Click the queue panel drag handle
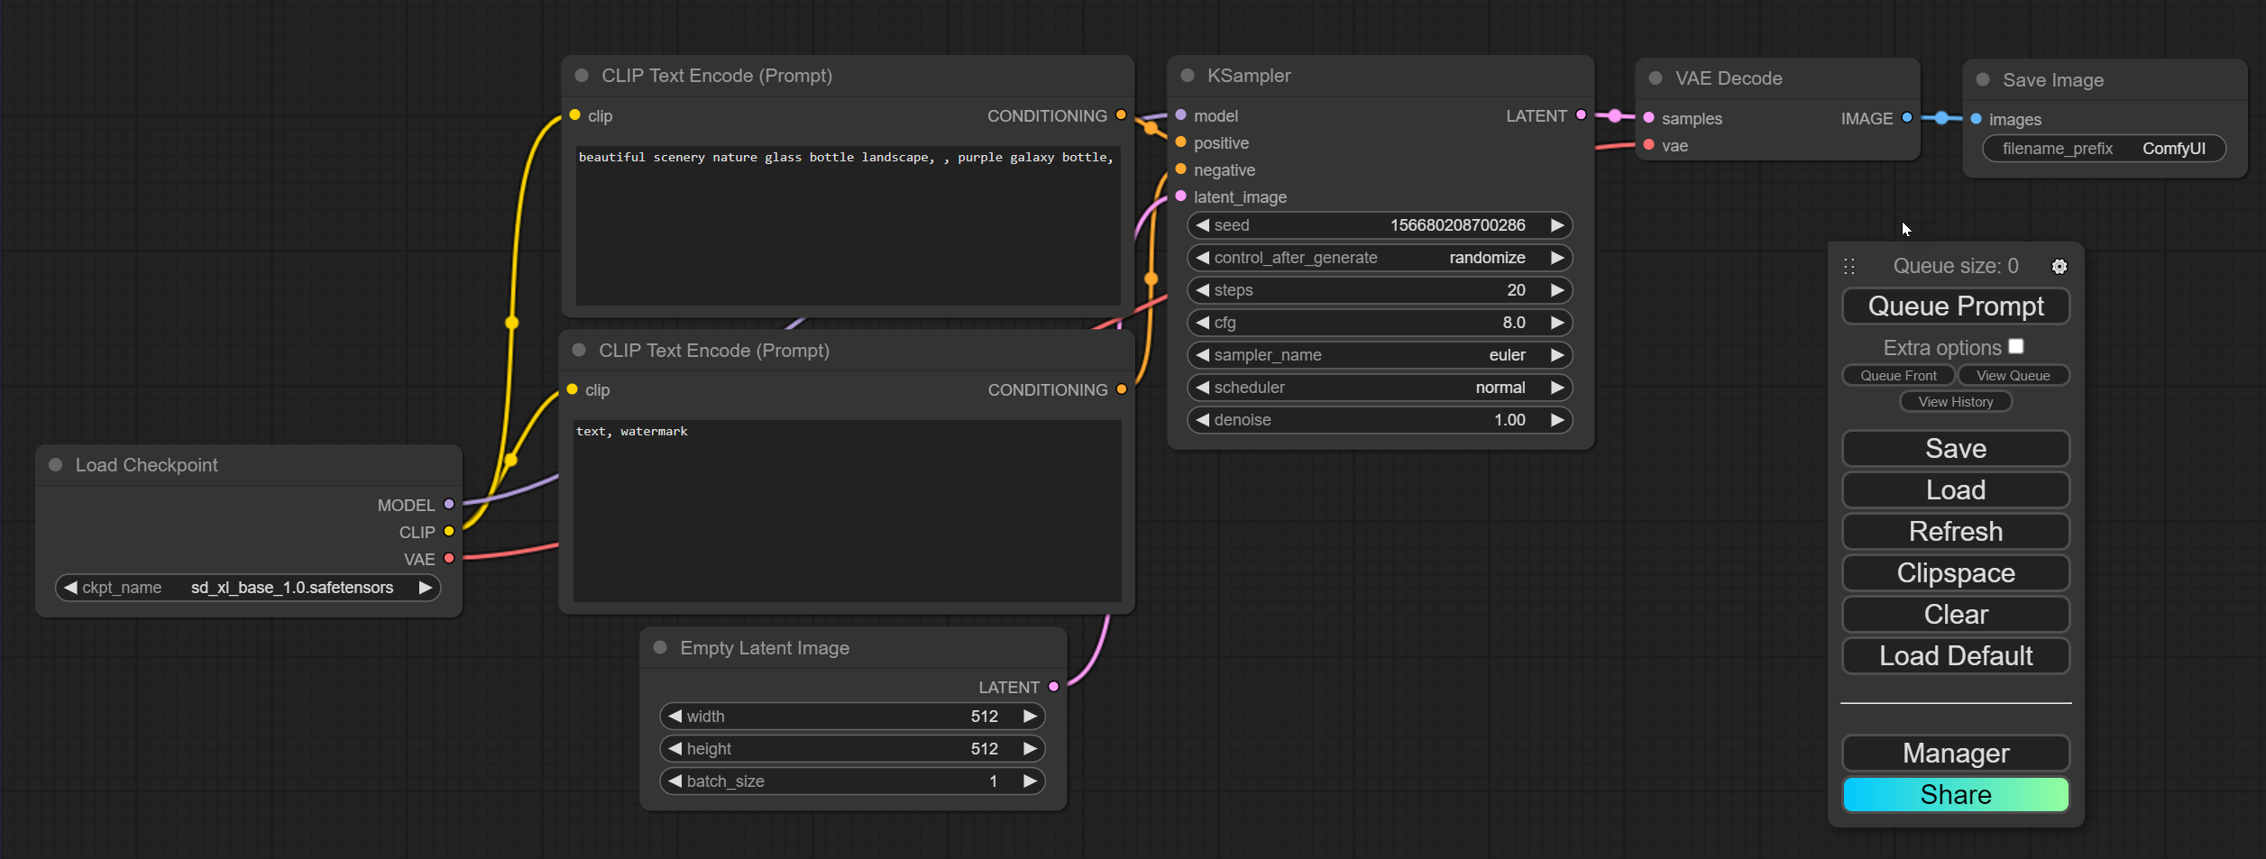The height and width of the screenshot is (859, 2266). (x=1849, y=267)
